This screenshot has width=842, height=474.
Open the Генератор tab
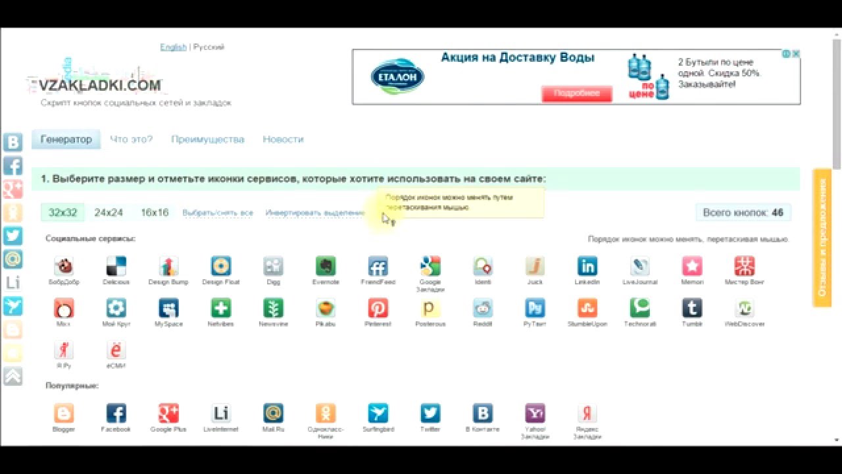(x=66, y=140)
